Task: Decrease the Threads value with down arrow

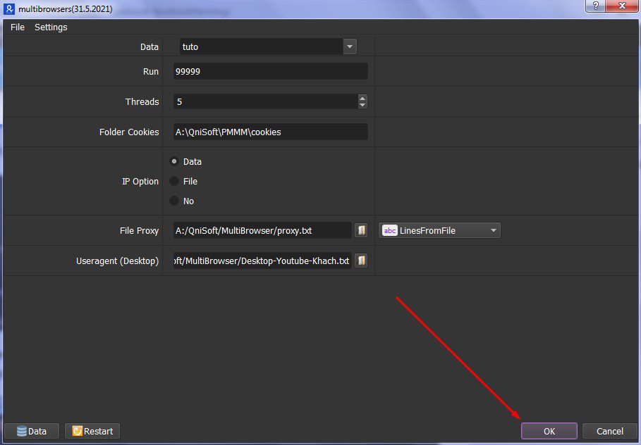Action: click(x=362, y=106)
